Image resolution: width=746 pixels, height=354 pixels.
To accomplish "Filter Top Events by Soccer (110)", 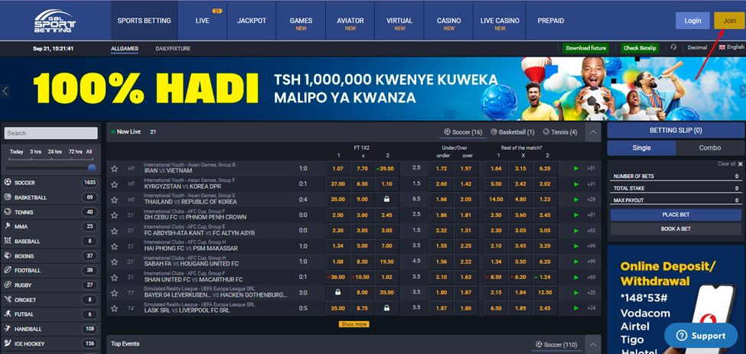I will point(556,345).
